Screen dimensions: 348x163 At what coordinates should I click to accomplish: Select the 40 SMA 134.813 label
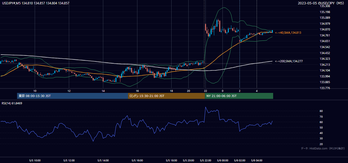click(288, 33)
